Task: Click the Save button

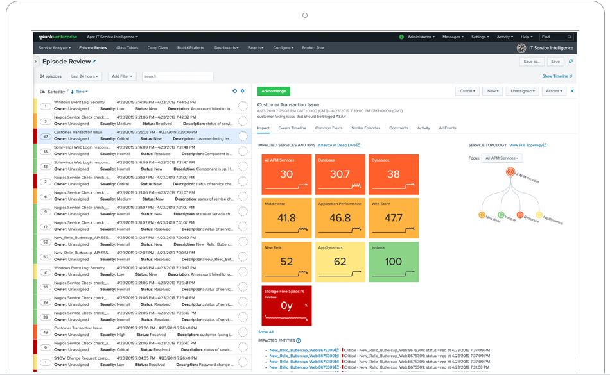Action: pyautogui.click(x=555, y=62)
